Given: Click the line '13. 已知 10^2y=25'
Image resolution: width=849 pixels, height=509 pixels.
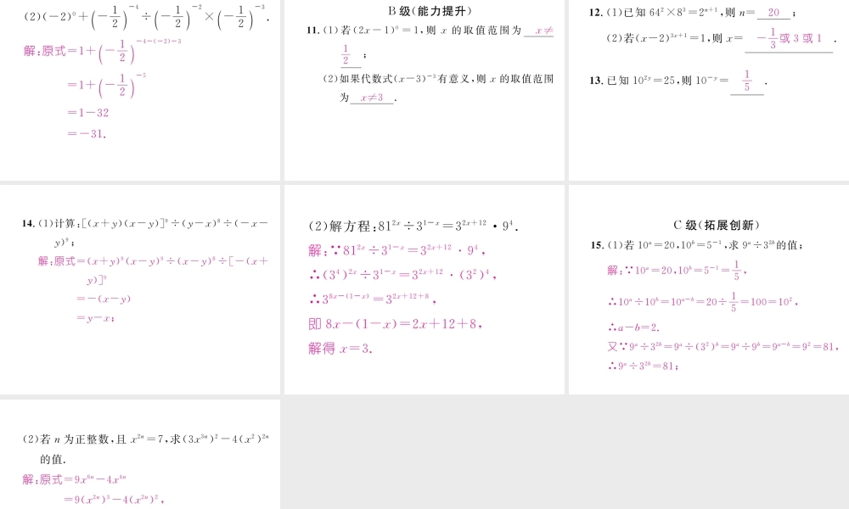Looking at the screenshot, I should pyautogui.click(x=678, y=81).
